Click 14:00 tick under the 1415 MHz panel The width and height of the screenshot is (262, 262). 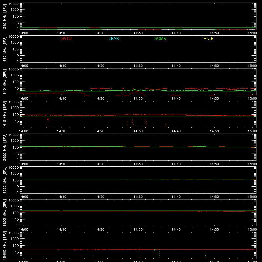coord(24,131)
